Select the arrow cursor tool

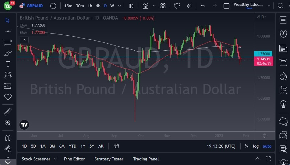click(x=8, y=20)
